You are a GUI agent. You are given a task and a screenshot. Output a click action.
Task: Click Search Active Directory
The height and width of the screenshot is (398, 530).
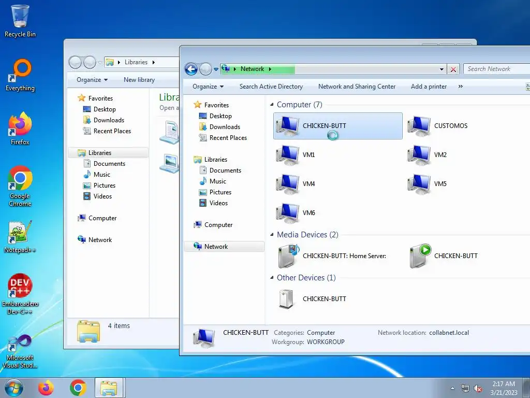pos(271,87)
